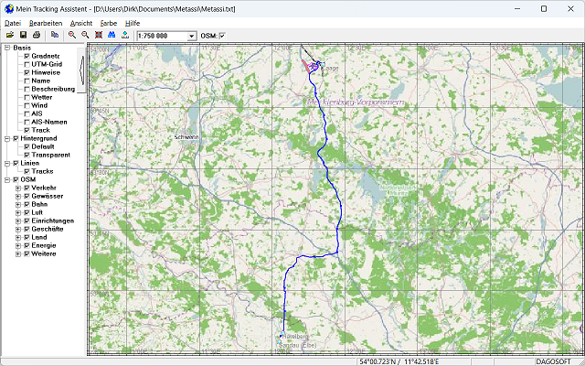Open the Ansicht menu
This screenshot has height=366, width=585.
[x=80, y=21]
